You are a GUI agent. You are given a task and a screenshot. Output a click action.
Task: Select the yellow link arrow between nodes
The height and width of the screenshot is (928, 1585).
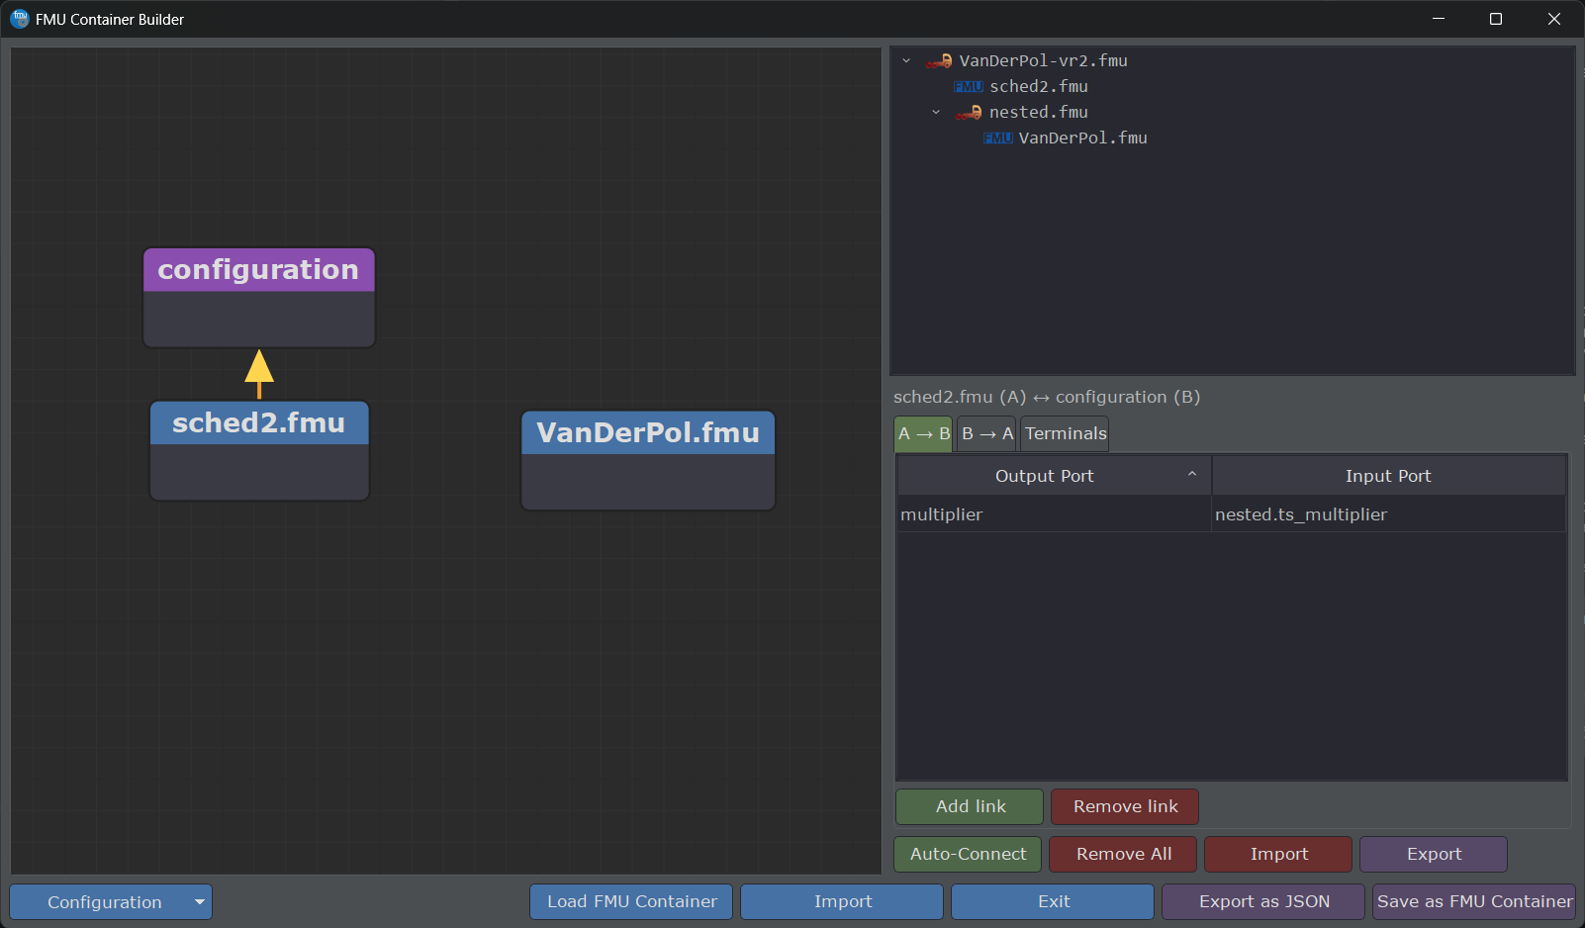coord(259,374)
